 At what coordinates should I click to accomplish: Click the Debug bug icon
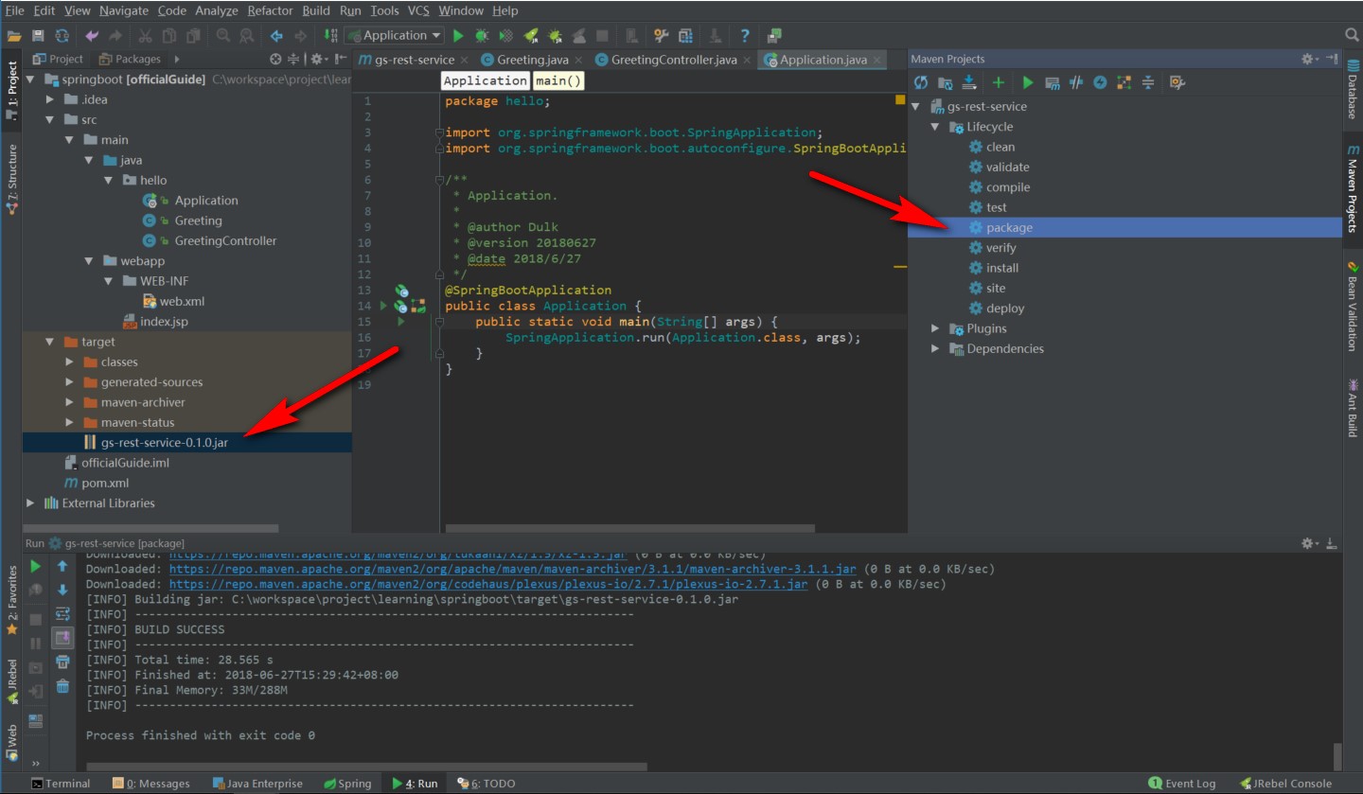[x=482, y=36]
